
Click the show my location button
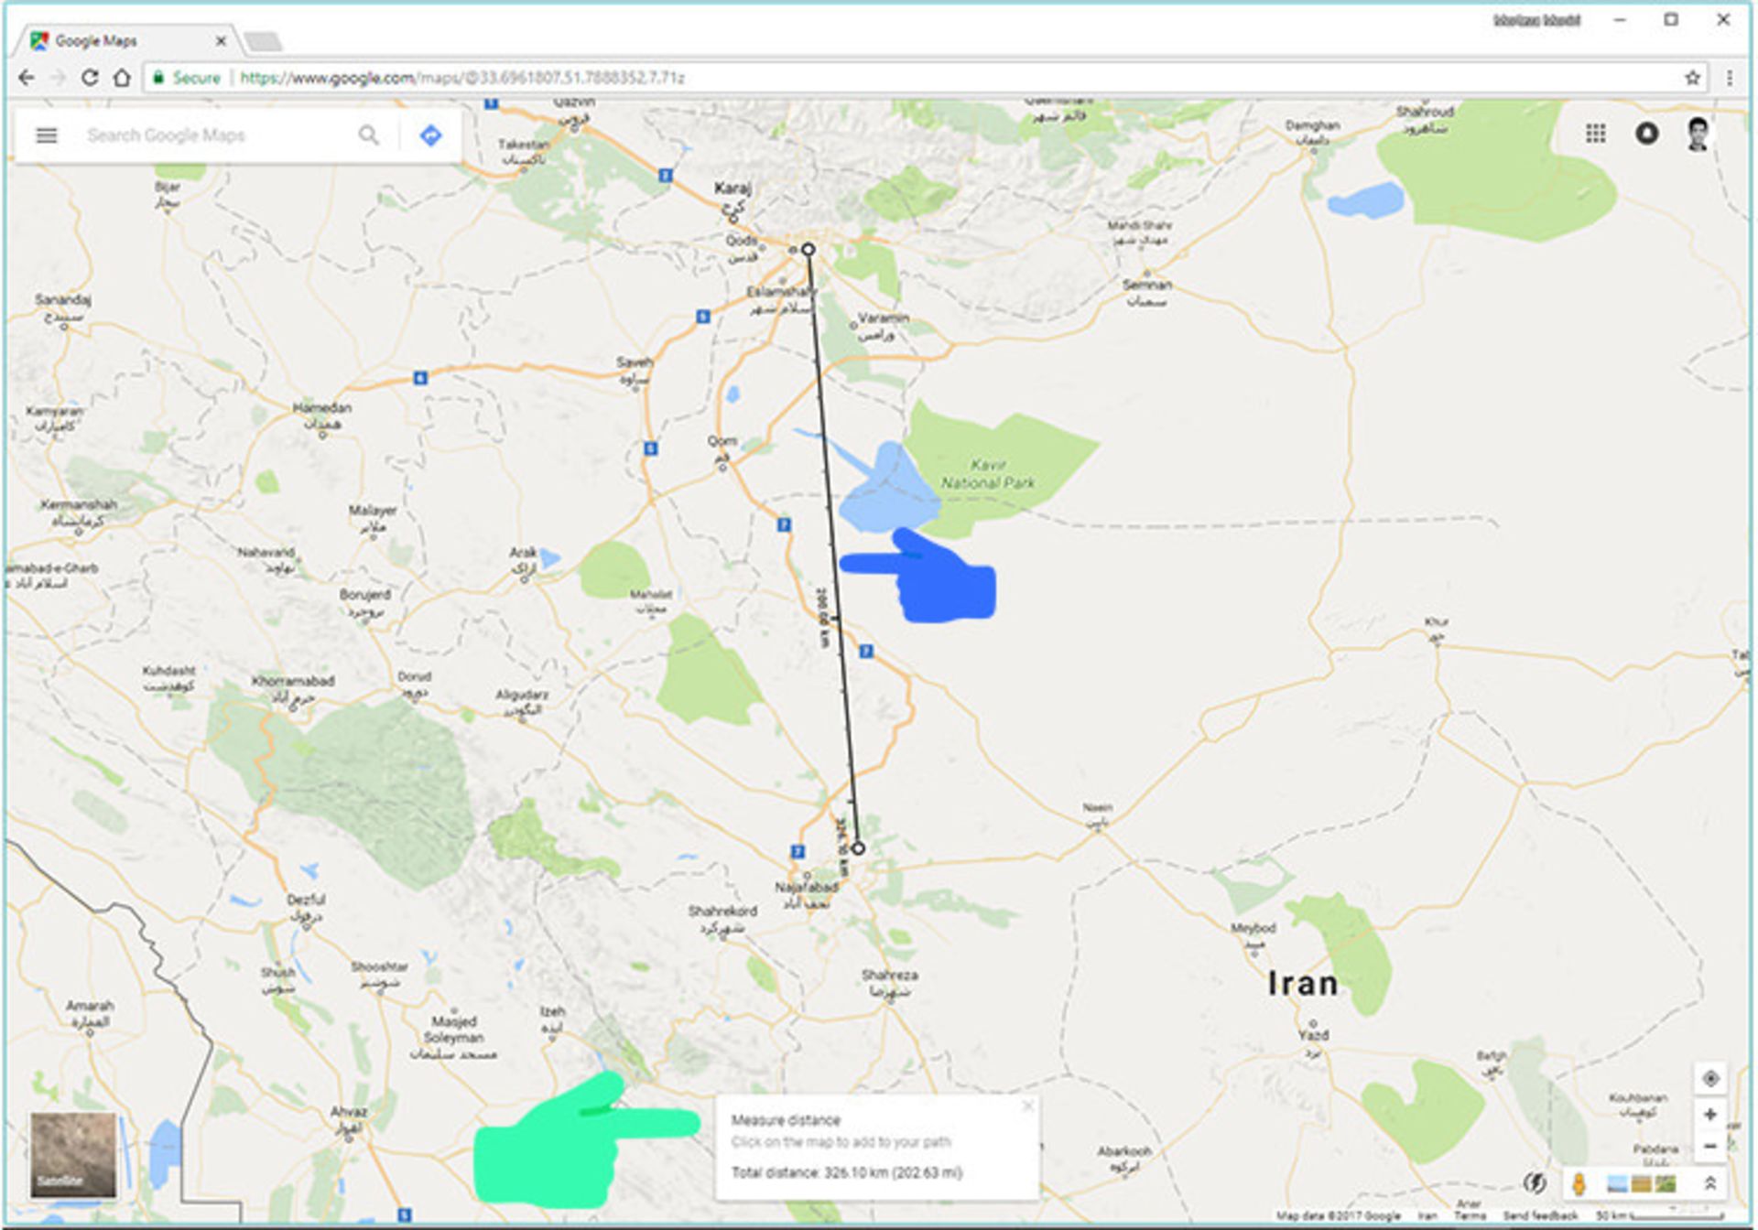tap(1709, 1078)
